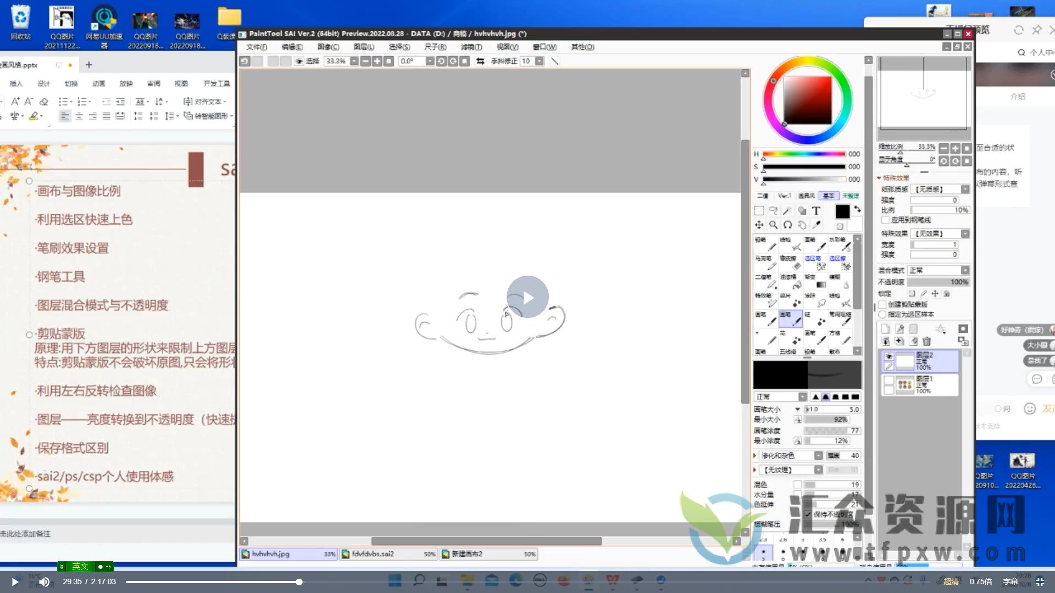Select the zoom magnifier tool
The width and height of the screenshot is (1055, 593).
click(x=773, y=225)
